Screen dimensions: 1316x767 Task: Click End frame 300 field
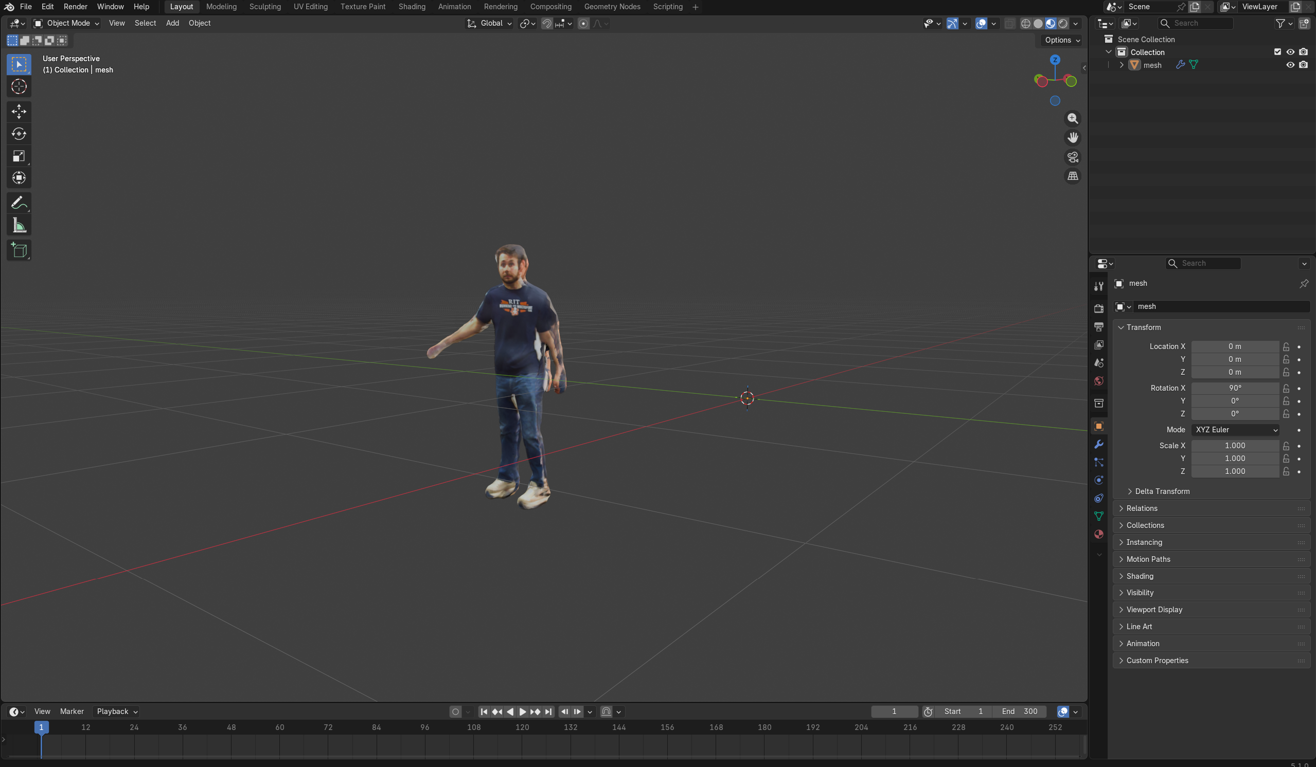point(1019,711)
